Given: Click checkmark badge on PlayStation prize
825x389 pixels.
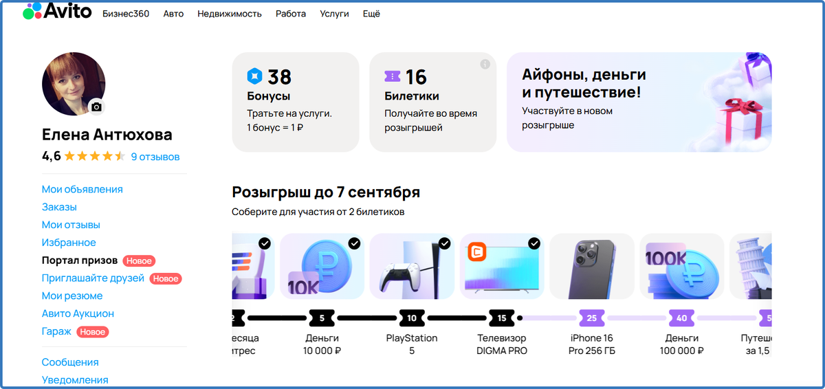Looking at the screenshot, I should pyautogui.click(x=445, y=243).
